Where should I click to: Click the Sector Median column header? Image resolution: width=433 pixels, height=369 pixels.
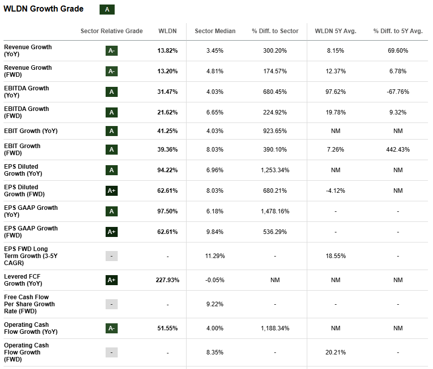pos(215,31)
